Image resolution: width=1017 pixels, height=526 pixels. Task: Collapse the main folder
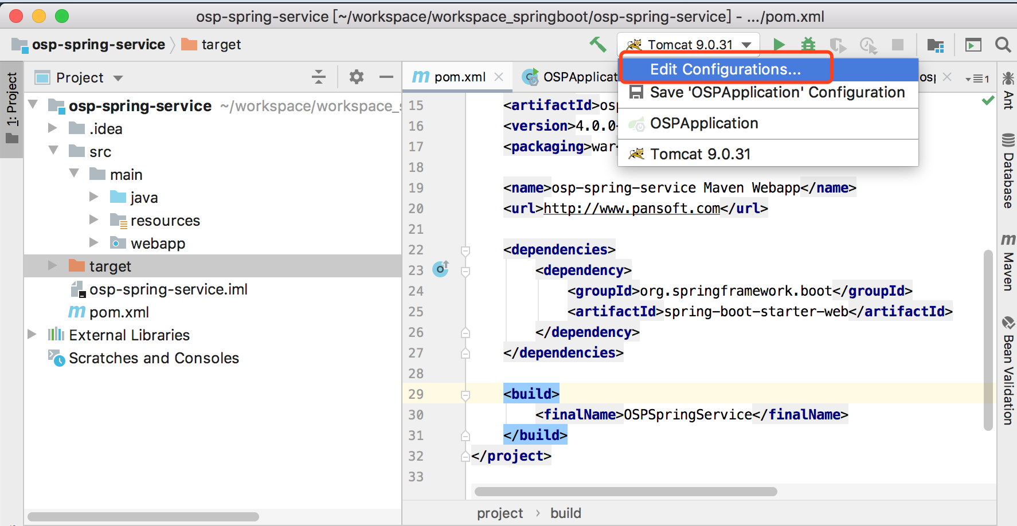pyautogui.click(x=75, y=173)
